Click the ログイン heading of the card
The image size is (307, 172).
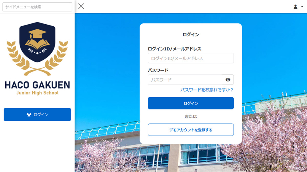(x=191, y=34)
